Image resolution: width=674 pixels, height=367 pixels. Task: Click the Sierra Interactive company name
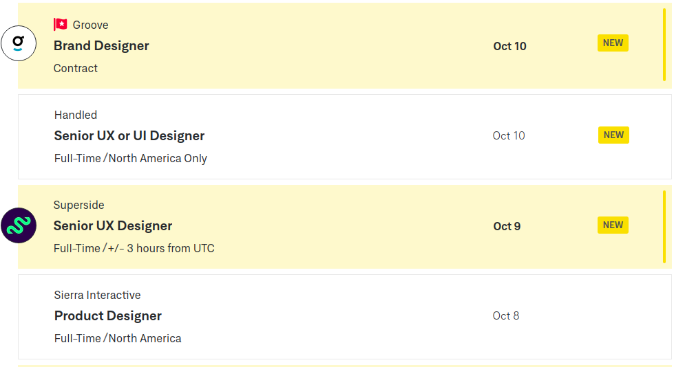[98, 295]
